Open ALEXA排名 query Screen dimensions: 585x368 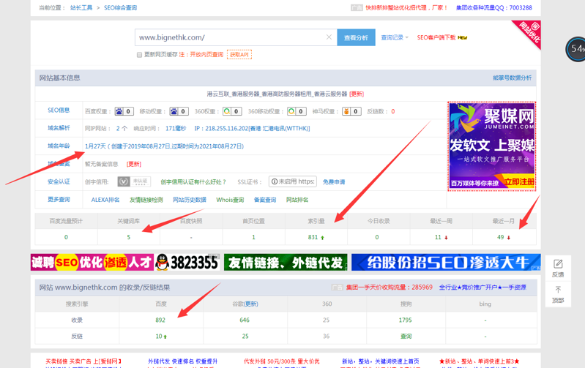105,200
